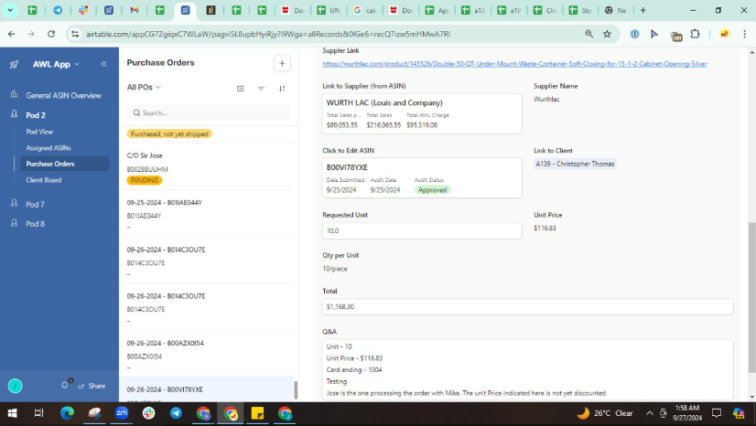Click the General ASIN Overview chart icon
Viewport: 756px width, 426px height.
click(15, 95)
